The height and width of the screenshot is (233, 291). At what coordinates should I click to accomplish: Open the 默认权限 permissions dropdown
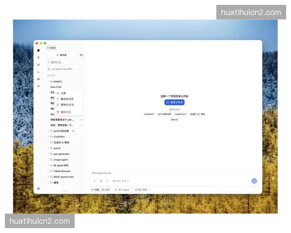point(143,189)
